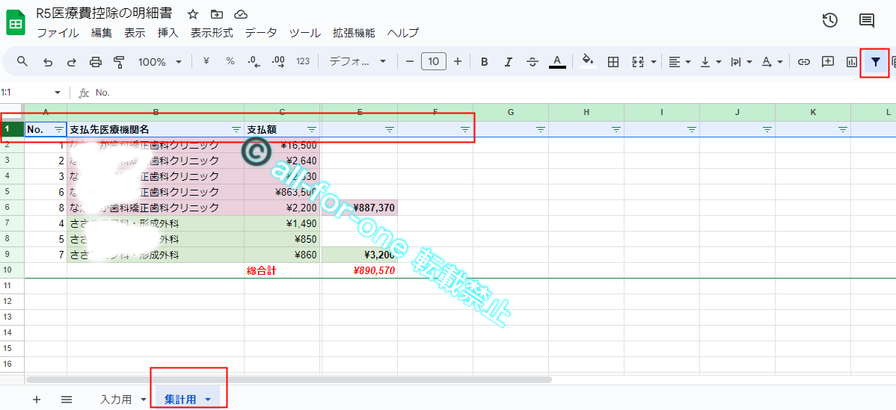Open the borders tool
Image resolution: width=896 pixels, height=410 pixels.
tap(613, 62)
